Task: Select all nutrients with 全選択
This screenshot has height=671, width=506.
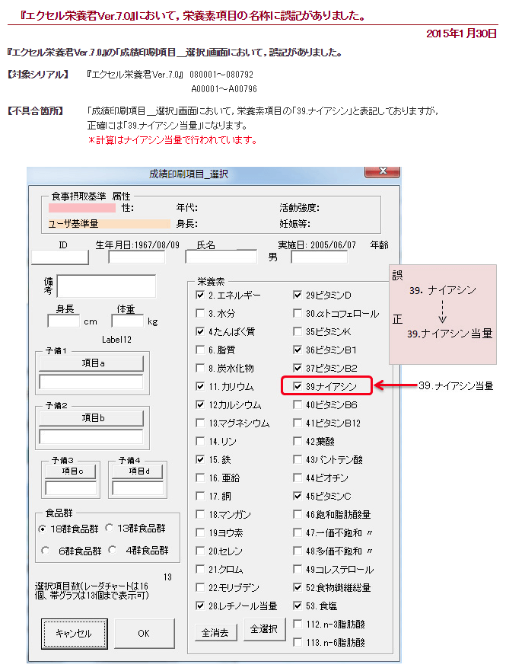Action: [264, 629]
